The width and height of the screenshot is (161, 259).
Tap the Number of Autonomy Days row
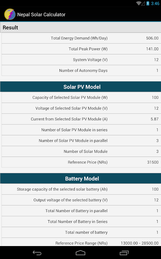click(81, 71)
